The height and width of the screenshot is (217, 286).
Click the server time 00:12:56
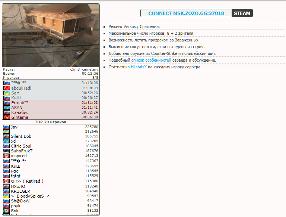coord(90,73)
